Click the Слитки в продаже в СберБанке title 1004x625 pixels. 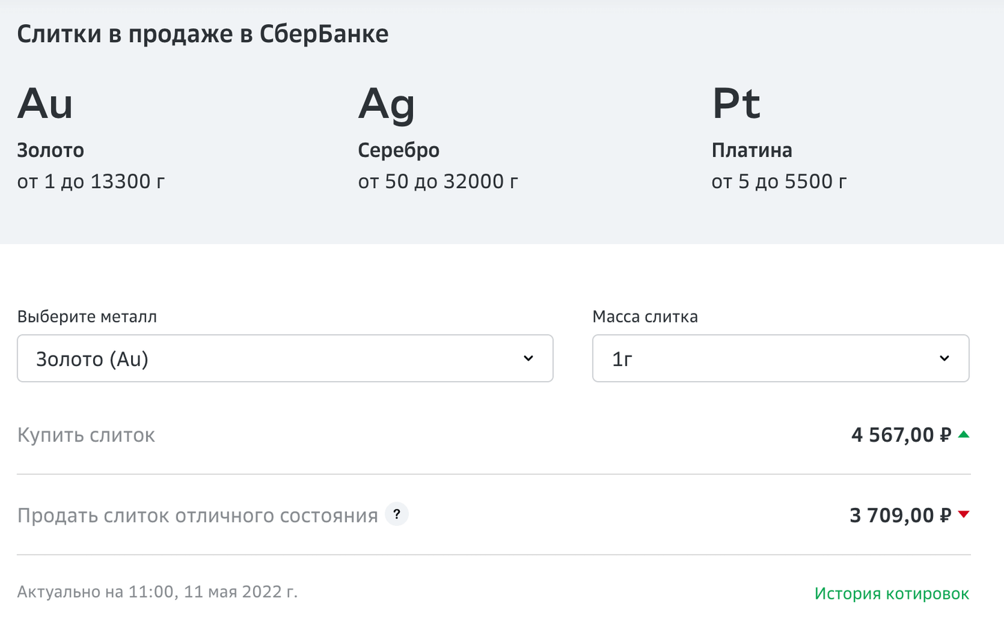click(x=203, y=34)
